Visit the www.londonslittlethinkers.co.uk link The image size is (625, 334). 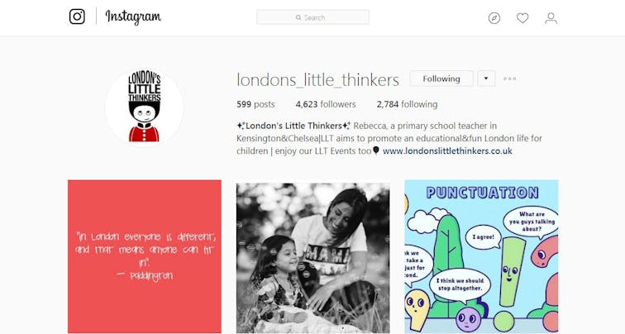447,151
